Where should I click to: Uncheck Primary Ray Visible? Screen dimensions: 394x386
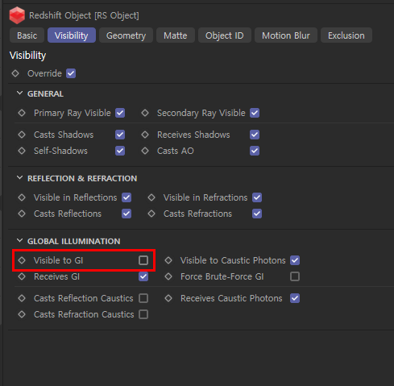(120, 113)
